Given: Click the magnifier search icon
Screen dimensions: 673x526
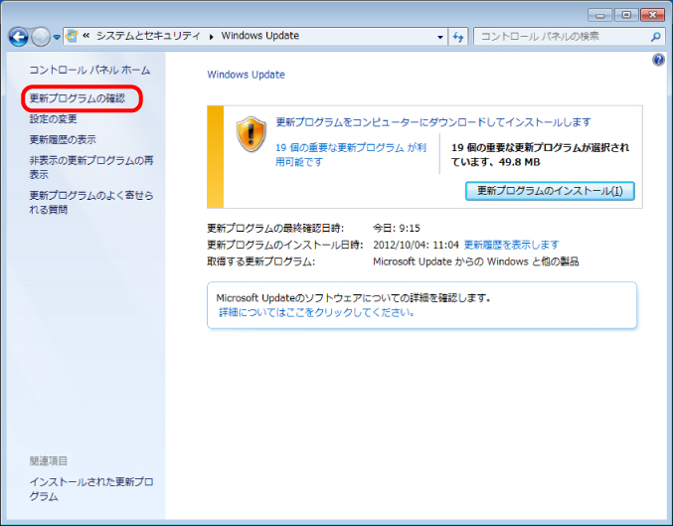Looking at the screenshot, I should pyautogui.click(x=656, y=37).
